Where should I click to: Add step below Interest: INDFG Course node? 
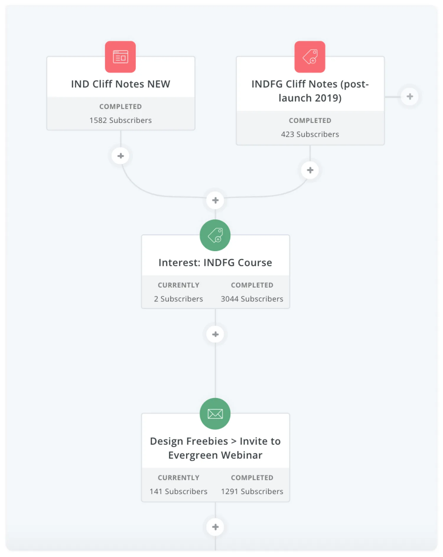[215, 334]
